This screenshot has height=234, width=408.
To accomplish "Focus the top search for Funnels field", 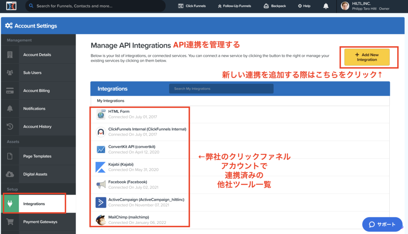I will (x=95, y=6).
